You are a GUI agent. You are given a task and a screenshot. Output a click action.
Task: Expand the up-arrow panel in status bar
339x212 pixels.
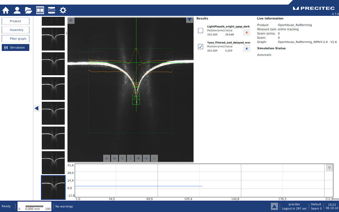(274, 206)
